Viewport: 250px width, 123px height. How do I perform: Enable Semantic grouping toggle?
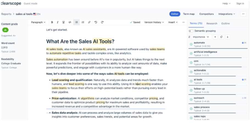click(191, 31)
